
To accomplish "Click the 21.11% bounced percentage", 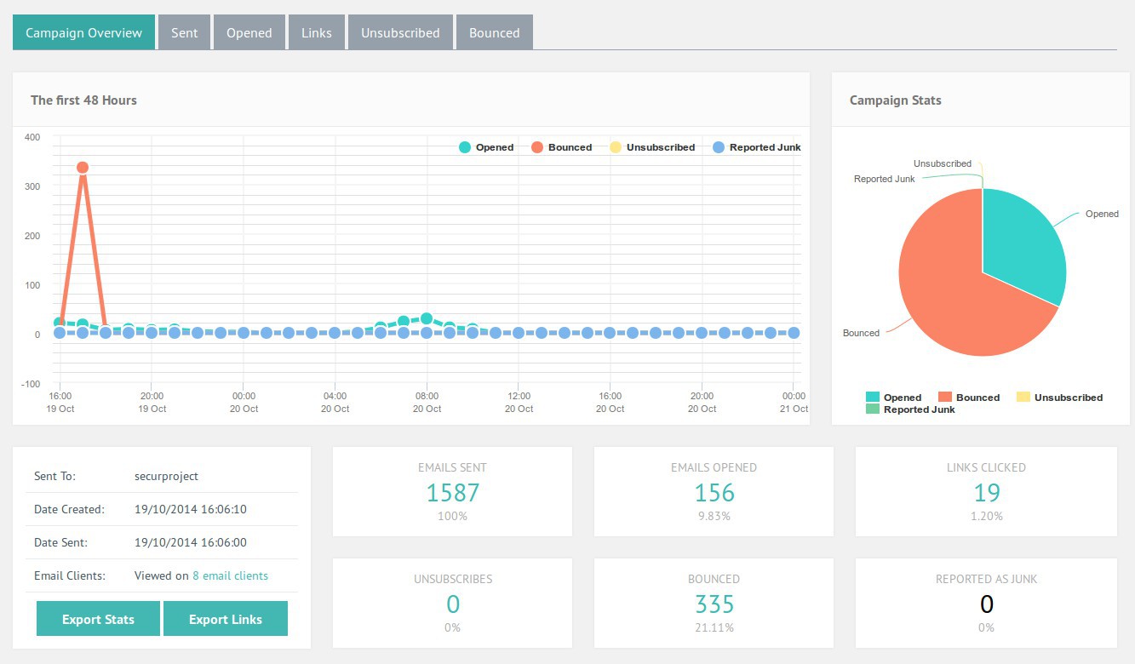I will tap(714, 627).
